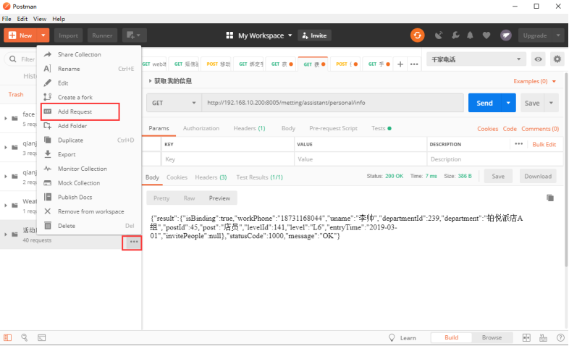The height and width of the screenshot is (346, 569).
Task: Switch to the Authorization tab
Action: pos(201,128)
